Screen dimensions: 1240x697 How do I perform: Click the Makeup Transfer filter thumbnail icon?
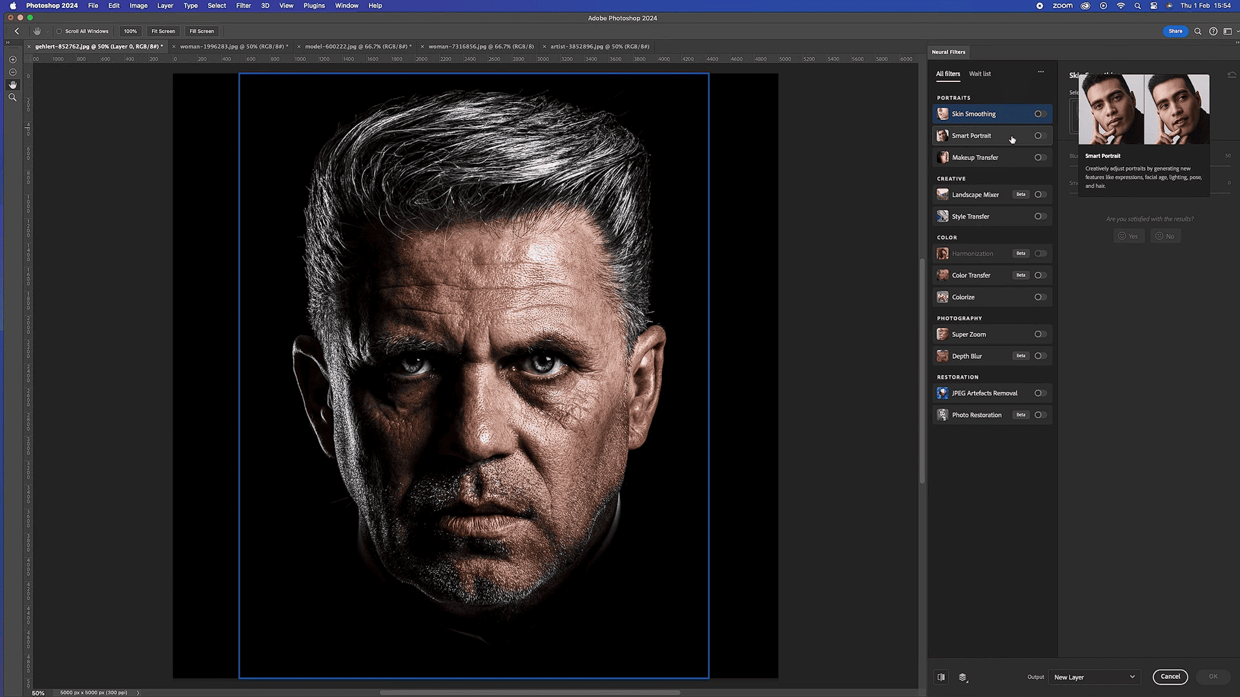[943, 157]
